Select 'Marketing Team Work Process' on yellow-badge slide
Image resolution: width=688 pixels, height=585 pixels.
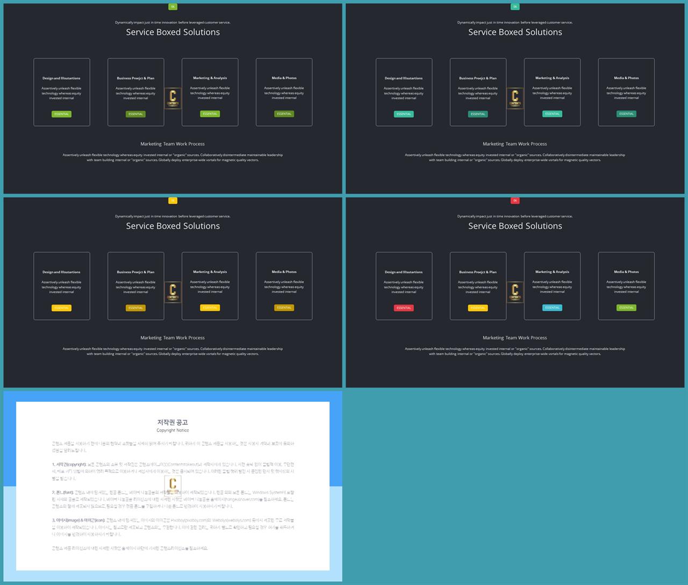pyautogui.click(x=173, y=338)
